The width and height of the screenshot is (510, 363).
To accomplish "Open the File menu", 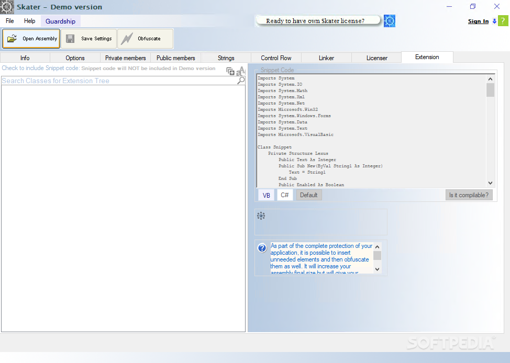I will pos(10,21).
